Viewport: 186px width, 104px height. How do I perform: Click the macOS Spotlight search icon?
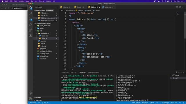click(x=165, y=1)
